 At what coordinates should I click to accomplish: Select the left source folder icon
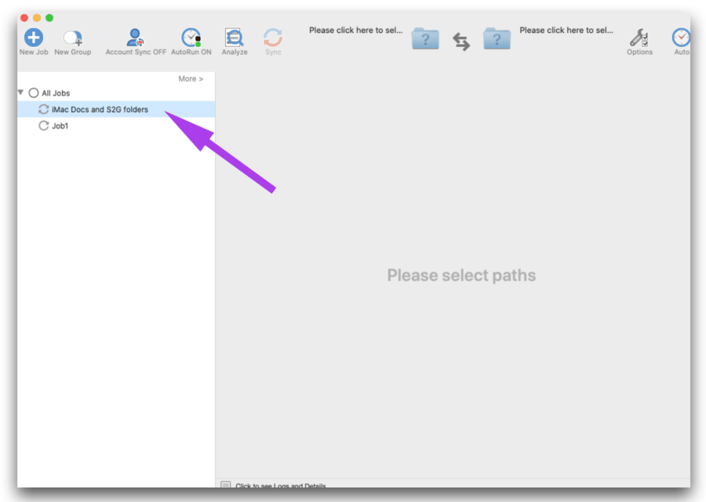coord(425,38)
